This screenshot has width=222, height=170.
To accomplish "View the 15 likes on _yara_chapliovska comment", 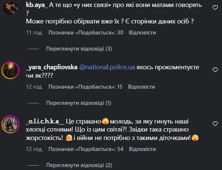I will [85, 87].
